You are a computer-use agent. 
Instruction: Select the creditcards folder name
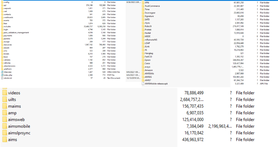pos(8,17)
